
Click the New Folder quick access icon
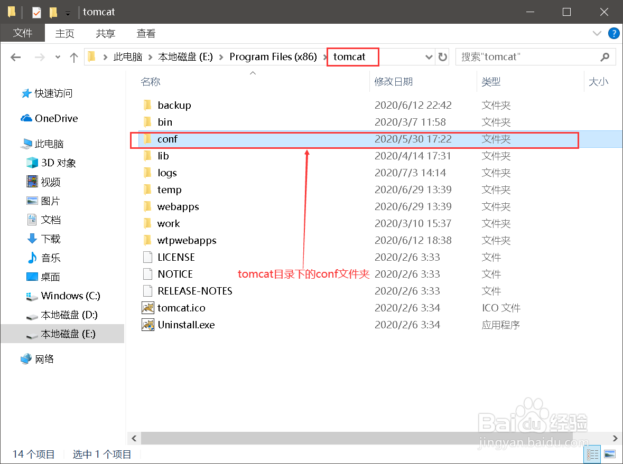(x=53, y=12)
